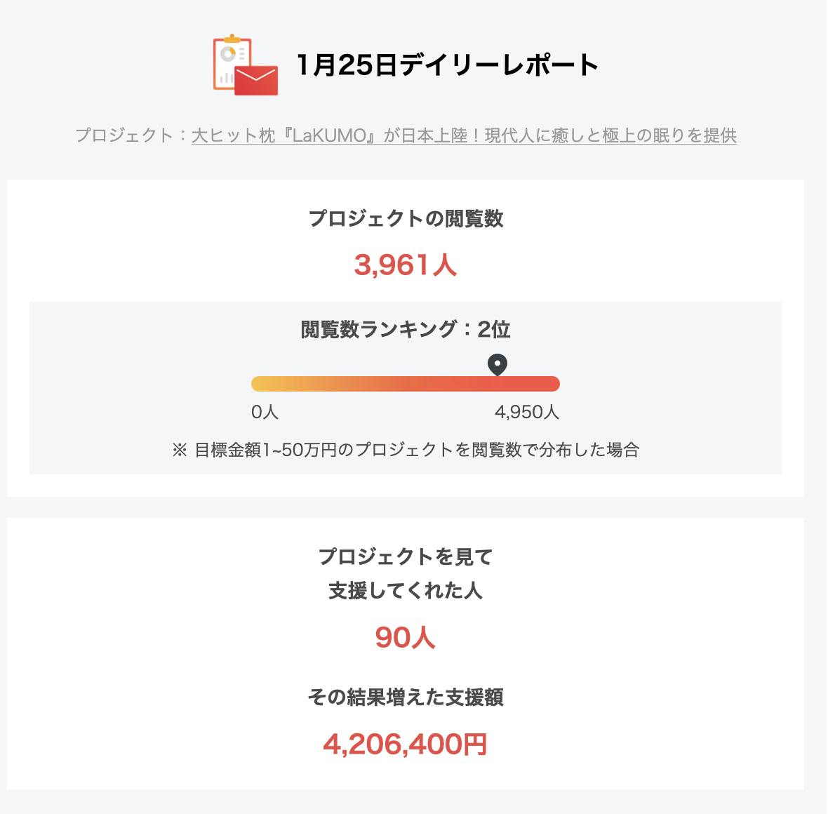The height and width of the screenshot is (814, 828).
Task: Select the 3,961人 view count
Action: tap(406, 265)
